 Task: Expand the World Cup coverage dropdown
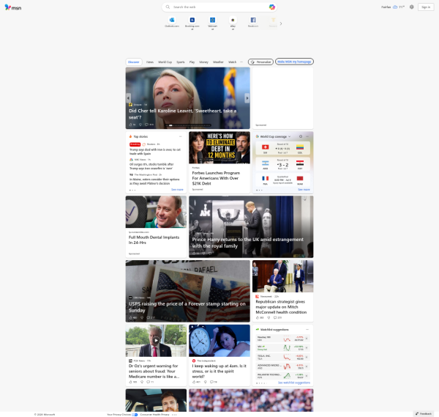(x=289, y=136)
